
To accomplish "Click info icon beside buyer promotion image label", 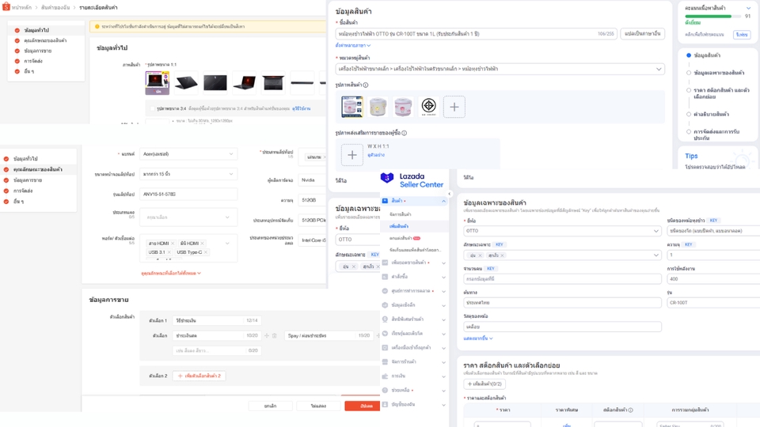I will [x=405, y=133].
